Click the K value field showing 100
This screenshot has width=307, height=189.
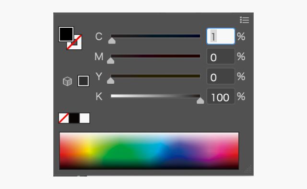click(x=221, y=97)
